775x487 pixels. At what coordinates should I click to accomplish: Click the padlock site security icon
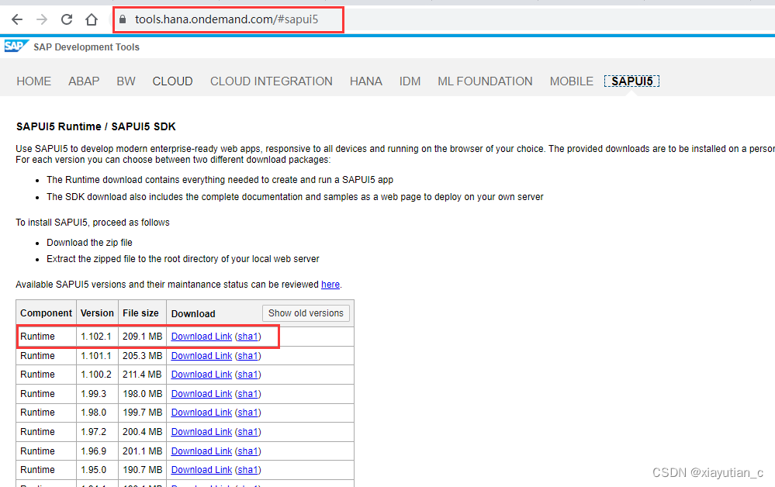pyautogui.click(x=123, y=19)
